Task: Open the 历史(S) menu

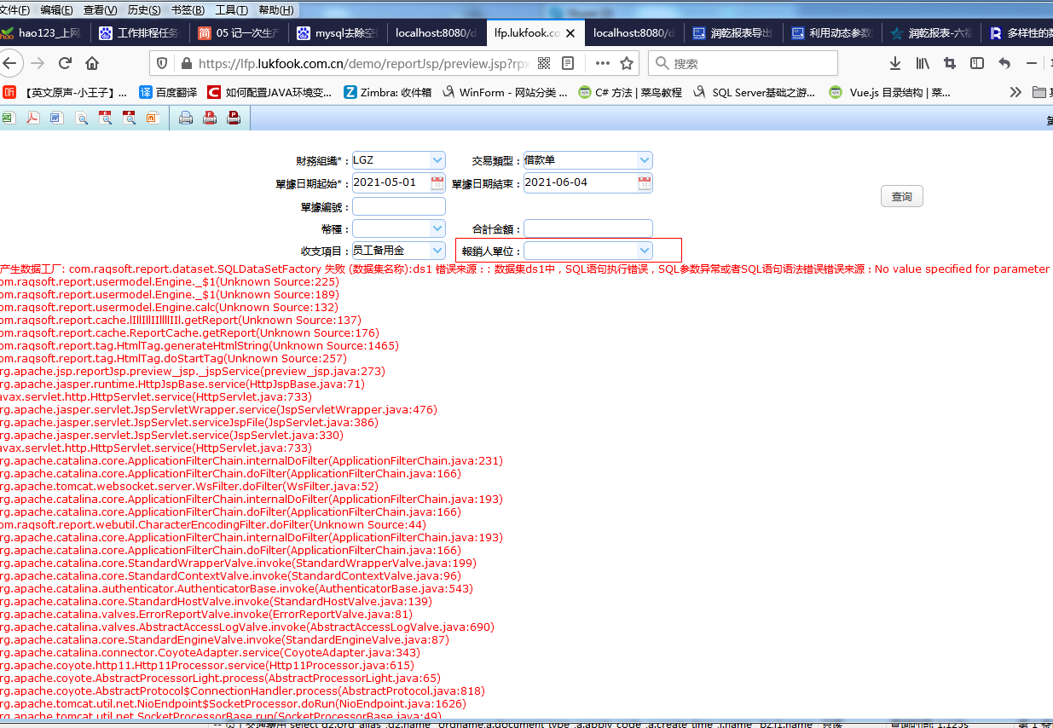Action: (144, 10)
